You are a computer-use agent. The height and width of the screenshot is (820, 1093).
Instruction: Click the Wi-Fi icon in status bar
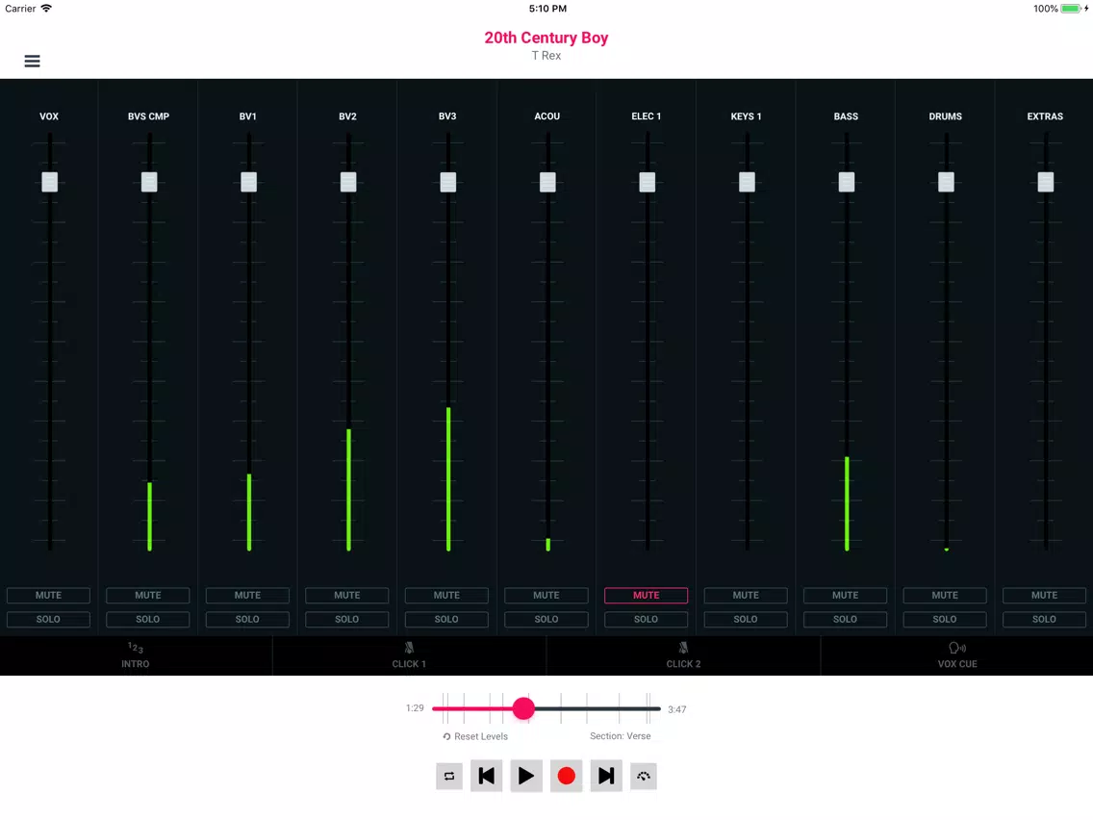(46, 9)
